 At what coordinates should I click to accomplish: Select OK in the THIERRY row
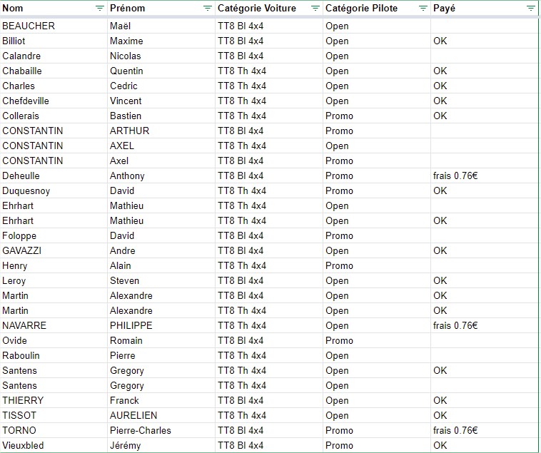coord(485,401)
